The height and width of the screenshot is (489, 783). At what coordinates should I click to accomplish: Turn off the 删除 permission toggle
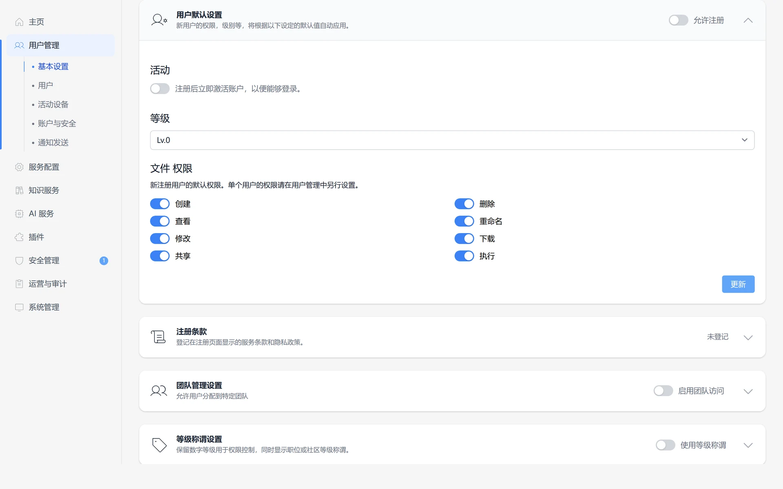point(464,204)
